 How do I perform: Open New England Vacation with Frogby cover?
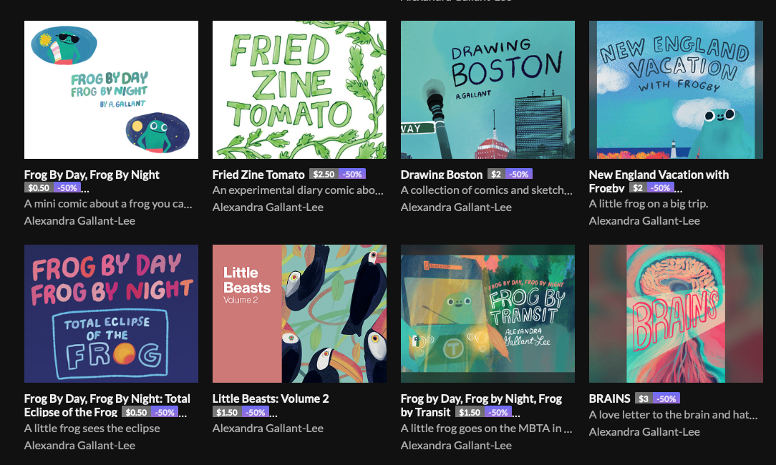click(x=676, y=89)
